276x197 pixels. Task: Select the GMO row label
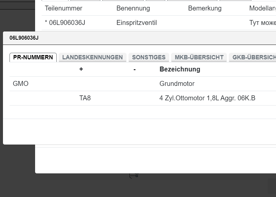[21, 84]
